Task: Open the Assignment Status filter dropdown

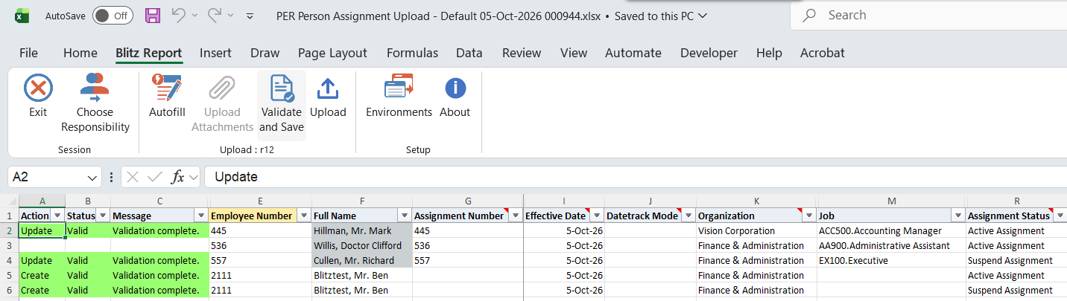Action: tap(1060, 216)
